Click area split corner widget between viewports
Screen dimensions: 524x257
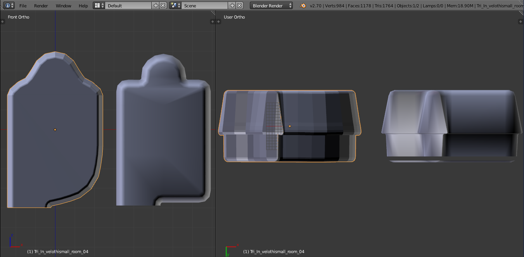(x=213, y=13)
